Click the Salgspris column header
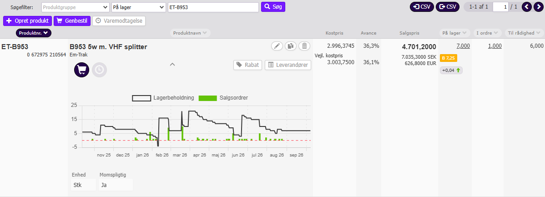The width and height of the screenshot is (545, 197). (409, 33)
